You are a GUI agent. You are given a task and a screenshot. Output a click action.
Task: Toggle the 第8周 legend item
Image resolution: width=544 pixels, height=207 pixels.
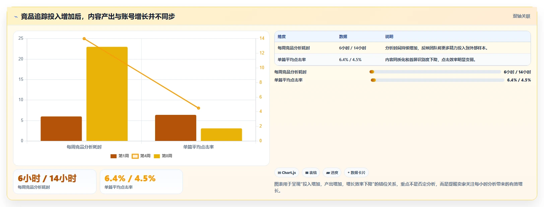163,156
